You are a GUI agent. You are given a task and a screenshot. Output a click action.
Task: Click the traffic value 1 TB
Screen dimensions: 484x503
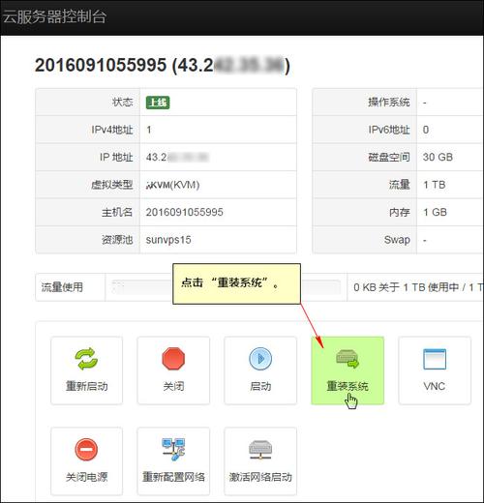pos(435,185)
